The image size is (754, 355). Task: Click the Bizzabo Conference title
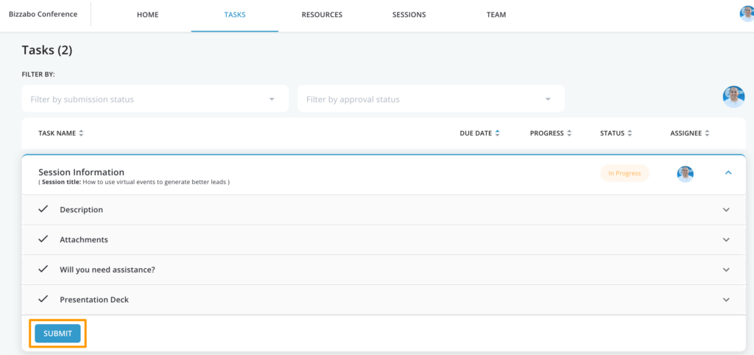pyautogui.click(x=43, y=14)
